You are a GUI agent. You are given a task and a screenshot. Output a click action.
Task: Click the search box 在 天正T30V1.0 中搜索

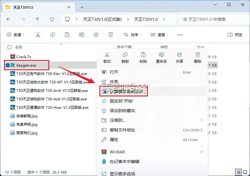[x=214, y=19]
